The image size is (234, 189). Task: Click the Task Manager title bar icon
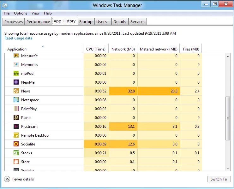pyautogui.click(x=5, y=5)
